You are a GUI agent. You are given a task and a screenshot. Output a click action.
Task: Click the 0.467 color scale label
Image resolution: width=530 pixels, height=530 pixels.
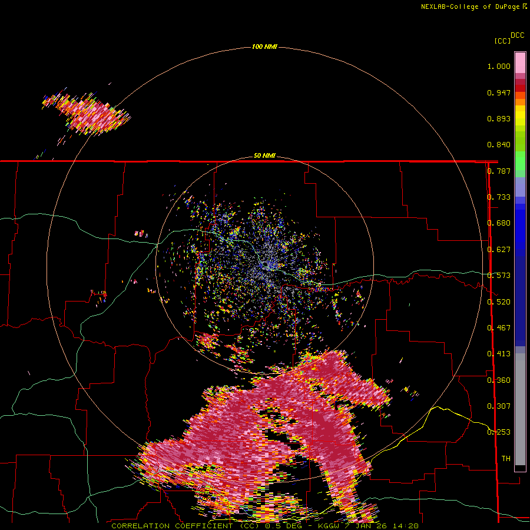[499, 328]
